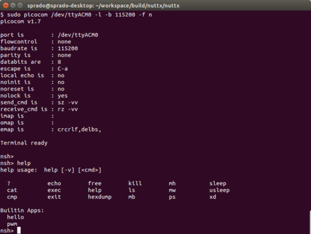311x234 pixels.
Task: Click the emap value 'crcrlf,delbs,'
Action: (79, 130)
